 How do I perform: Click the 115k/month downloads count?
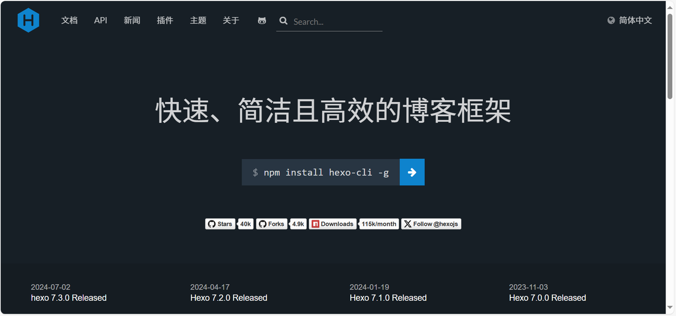[x=379, y=224]
